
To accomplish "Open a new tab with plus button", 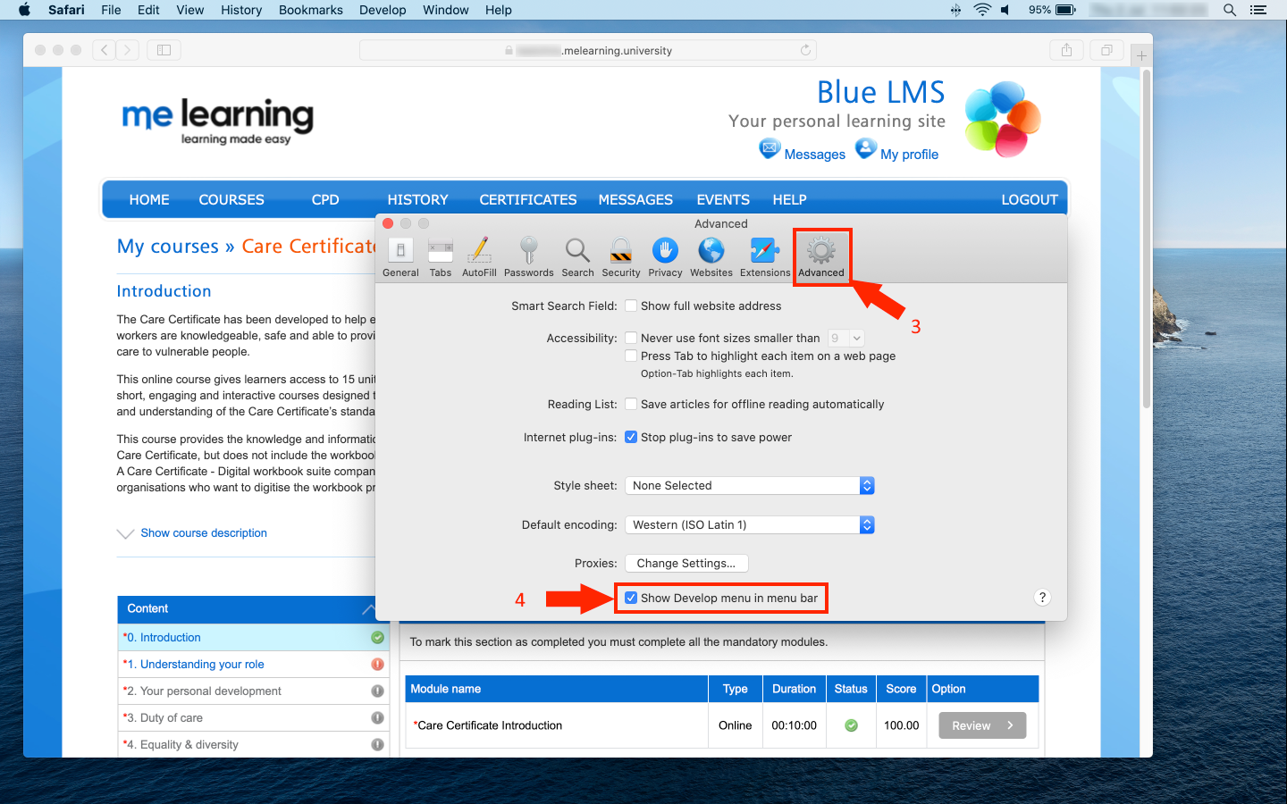I will (x=1141, y=55).
